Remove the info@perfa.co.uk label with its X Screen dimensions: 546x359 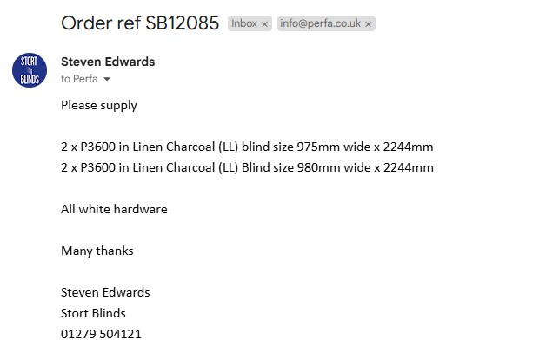tap(369, 24)
